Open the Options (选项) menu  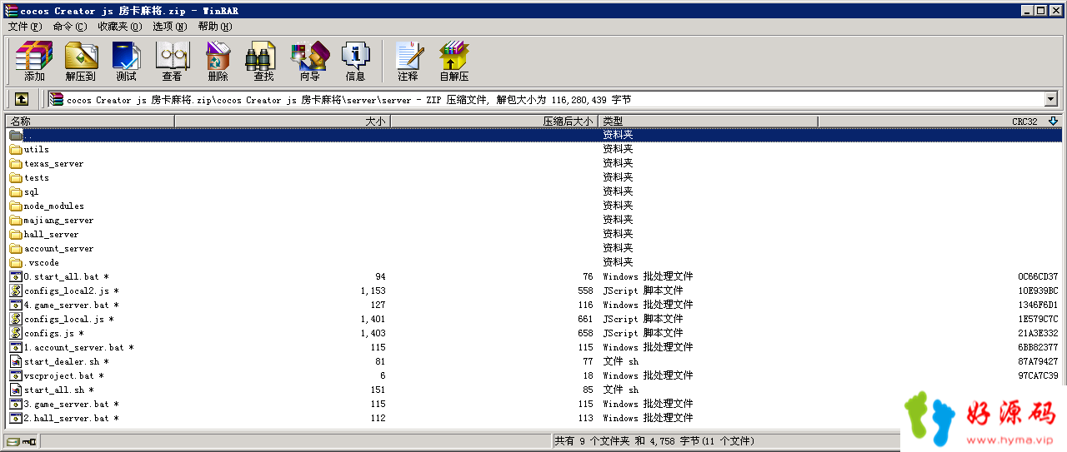click(169, 27)
